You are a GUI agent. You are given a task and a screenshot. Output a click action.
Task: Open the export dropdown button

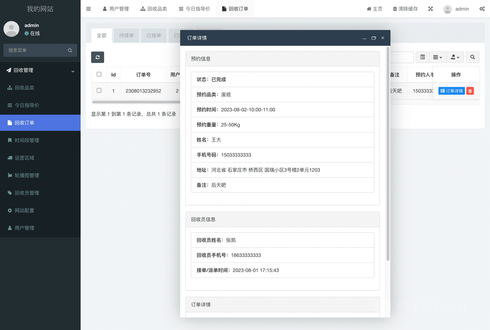click(x=455, y=57)
